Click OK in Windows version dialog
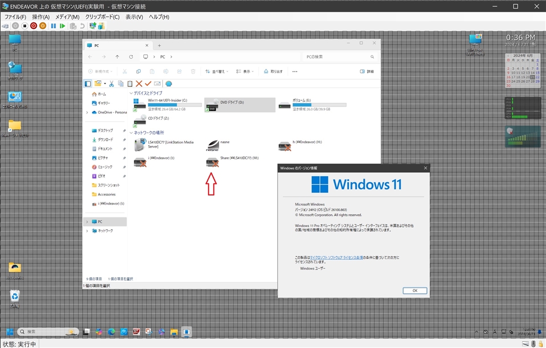This screenshot has width=546, height=348. tap(415, 290)
